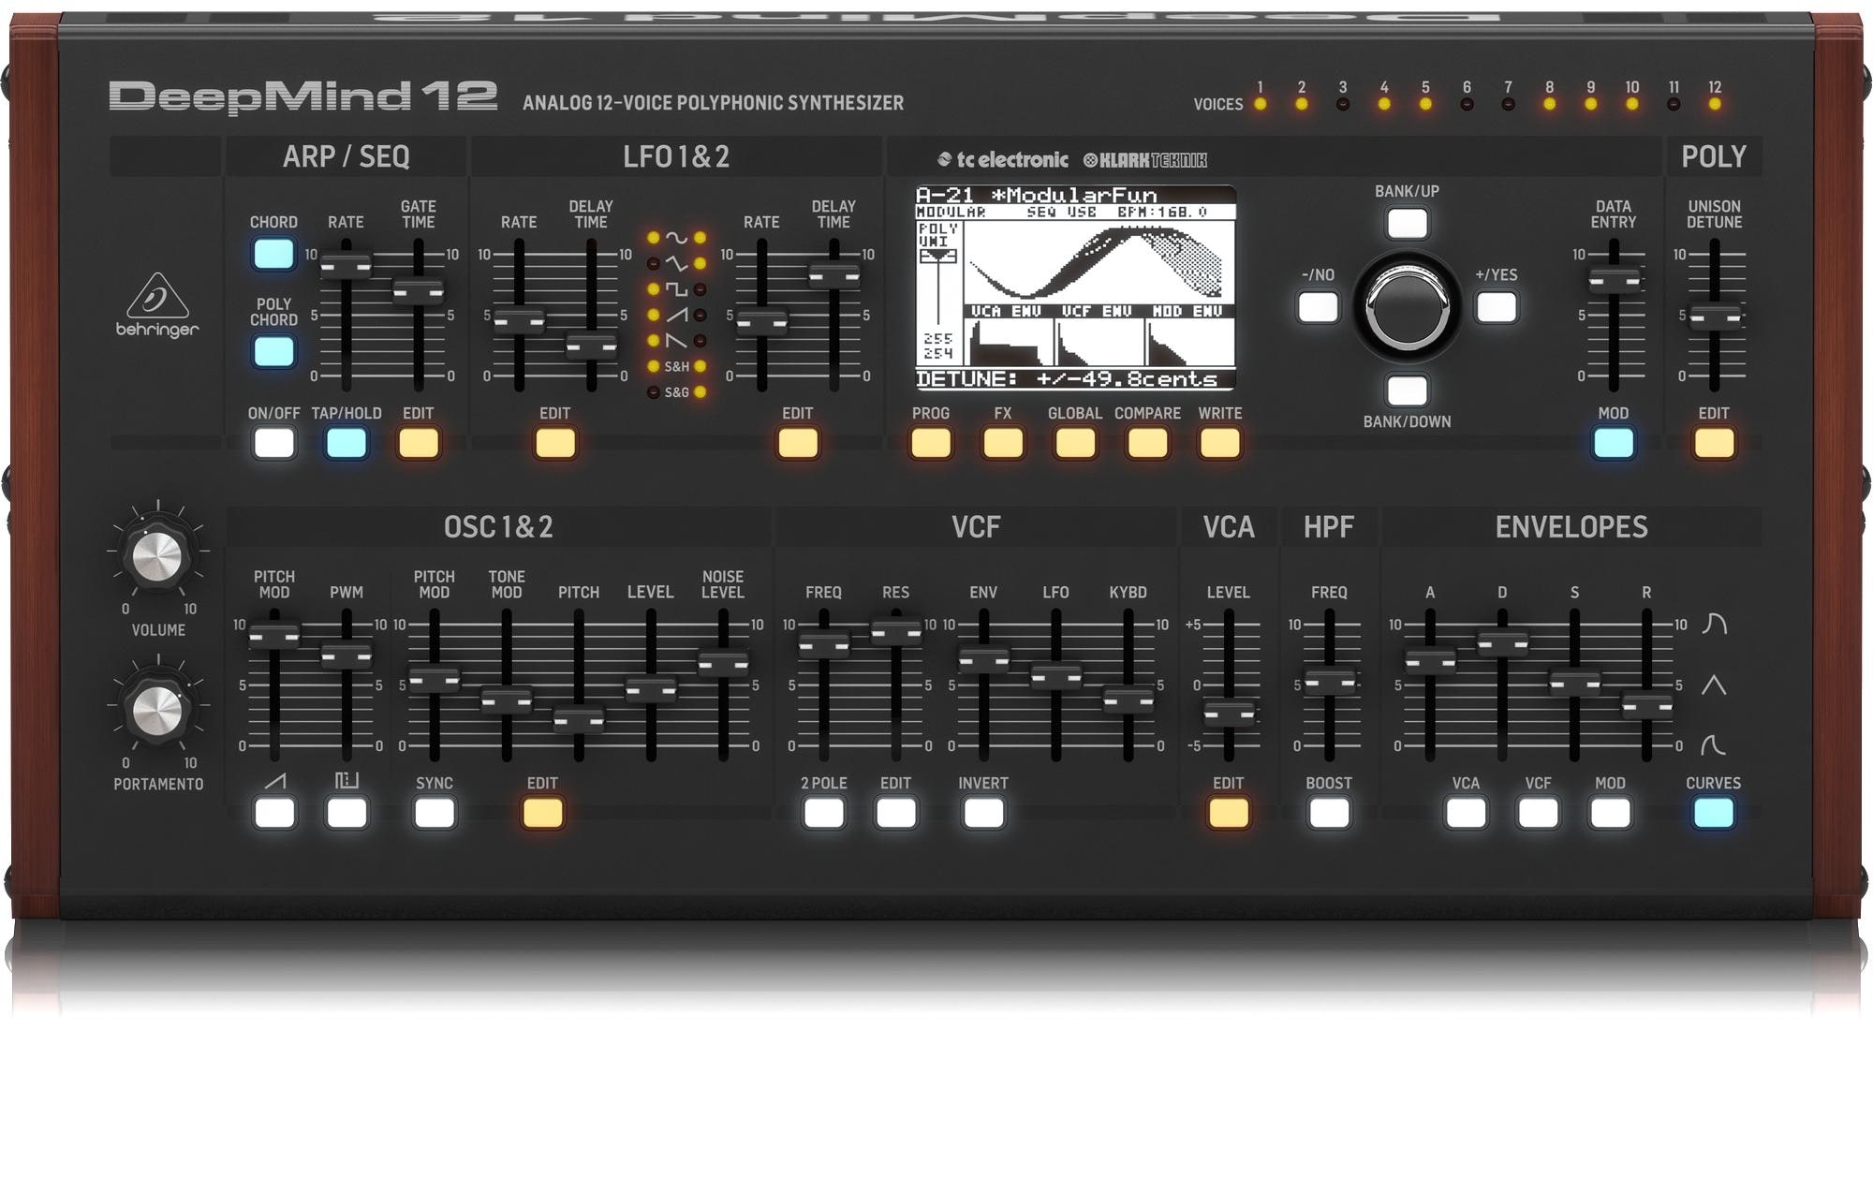Select the VCF envelope button
Screen dimensions: 1873x1178
[1538, 813]
